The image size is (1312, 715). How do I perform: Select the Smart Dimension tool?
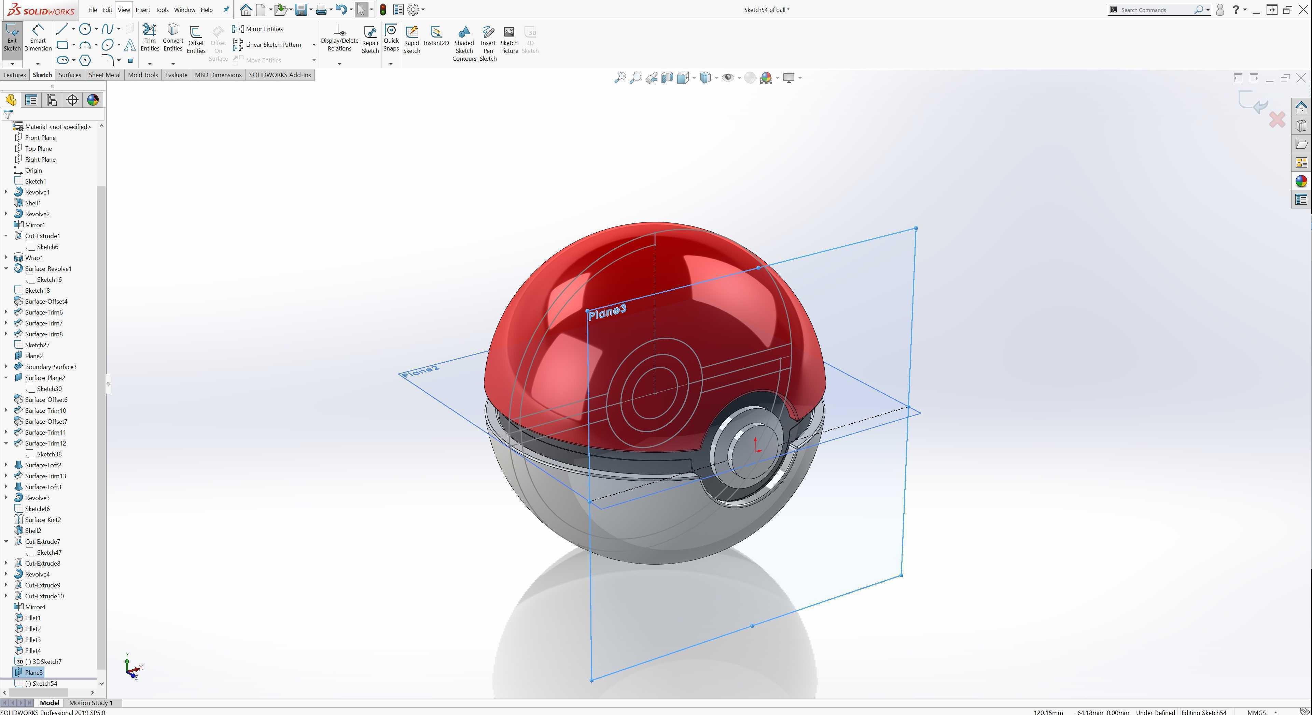[38, 38]
